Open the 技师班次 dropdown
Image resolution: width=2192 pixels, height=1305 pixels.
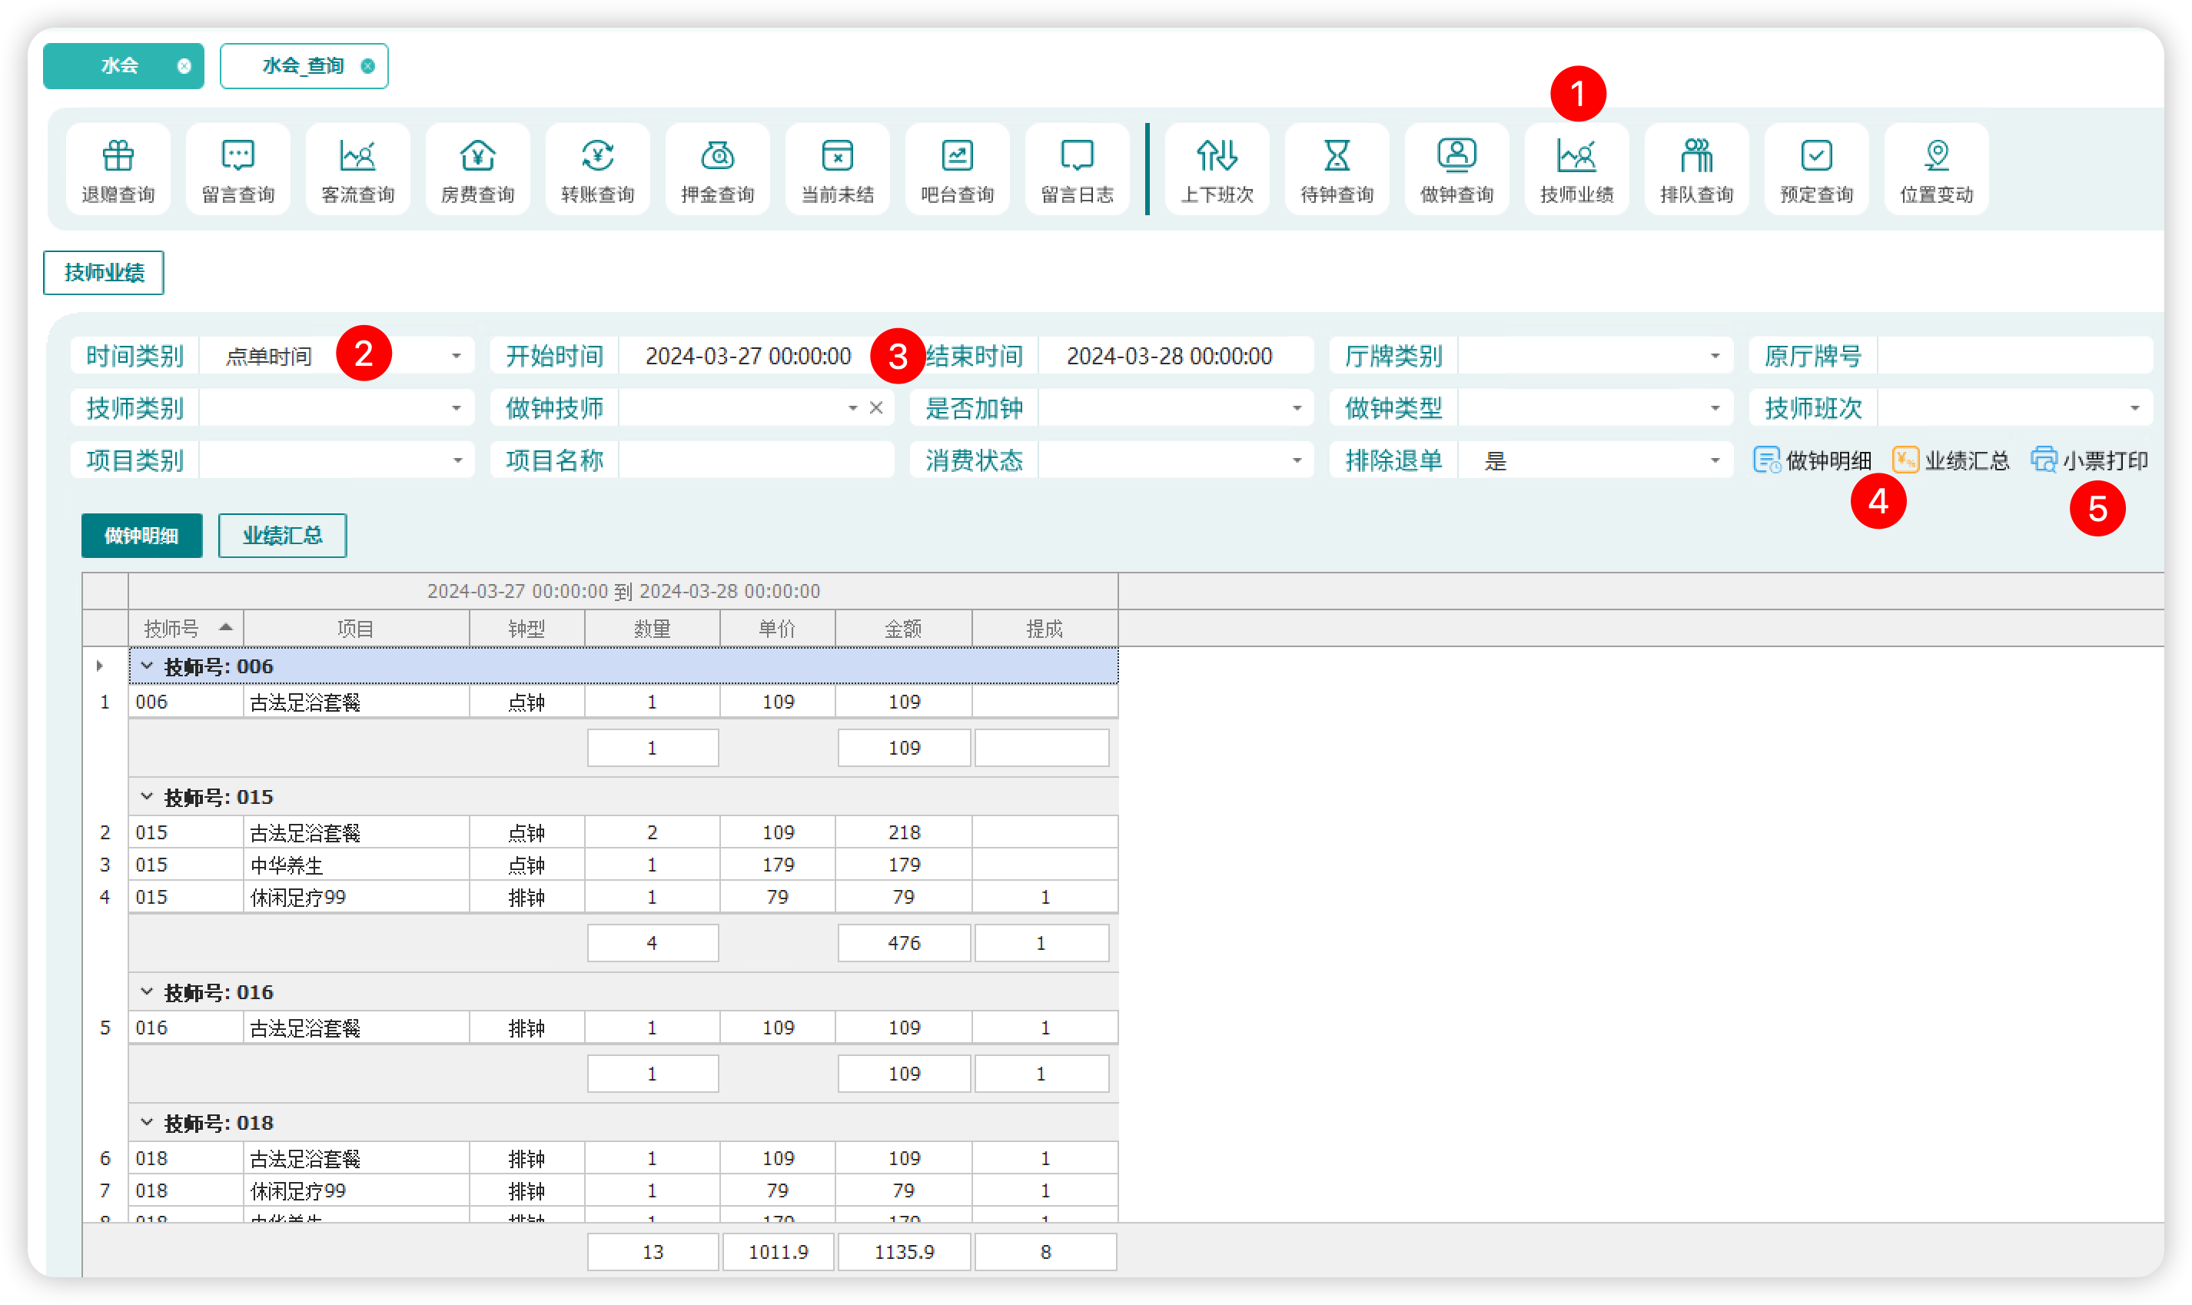coord(2134,408)
